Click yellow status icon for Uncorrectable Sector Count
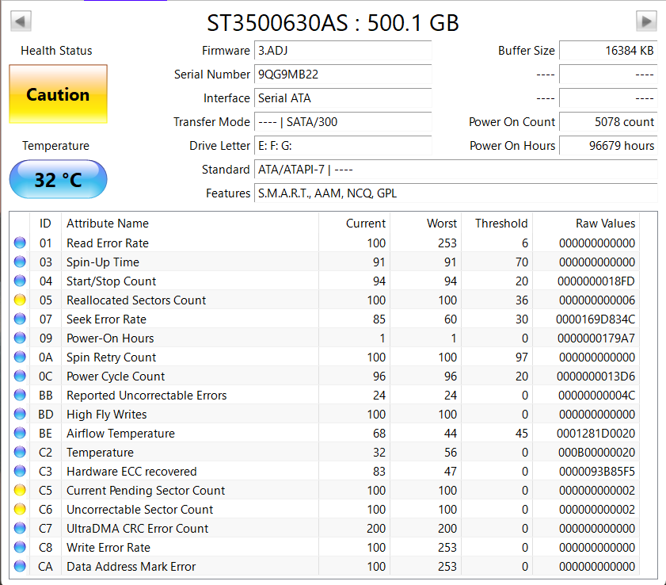 20,510
